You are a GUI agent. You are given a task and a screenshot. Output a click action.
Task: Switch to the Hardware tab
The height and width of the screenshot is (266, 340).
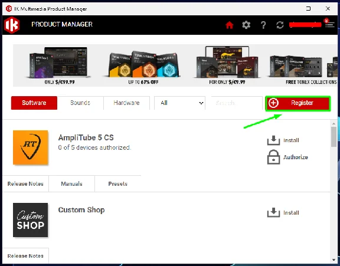coord(127,103)
